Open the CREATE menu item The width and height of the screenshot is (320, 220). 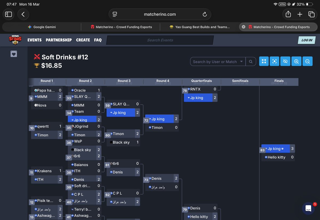pyautogui.click(x=83, y=40)
